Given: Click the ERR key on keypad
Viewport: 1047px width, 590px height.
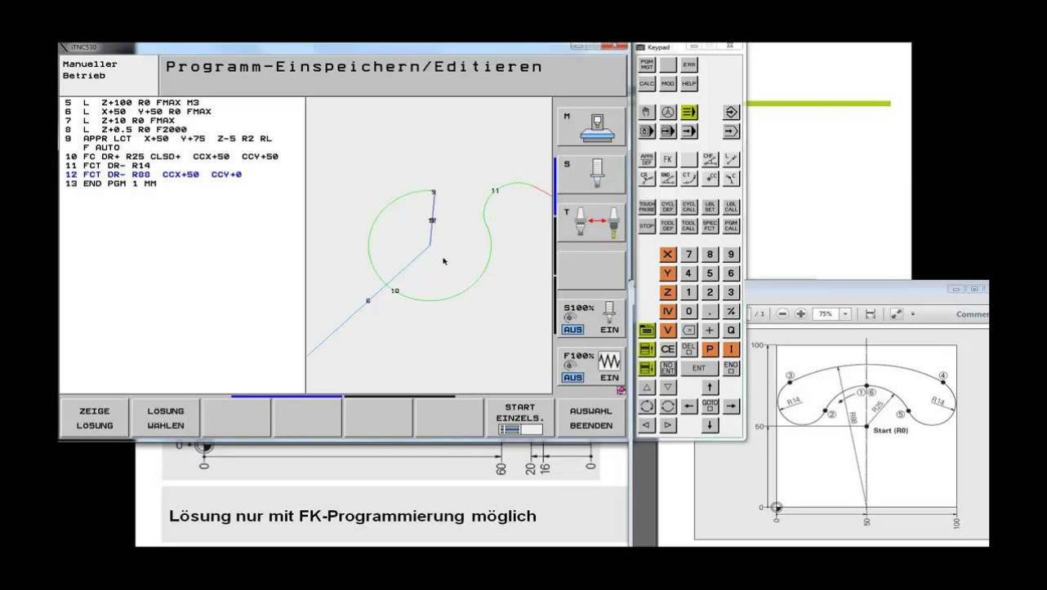Looking at the screenshot, I should pyautogui.click(x=689, y=64).
